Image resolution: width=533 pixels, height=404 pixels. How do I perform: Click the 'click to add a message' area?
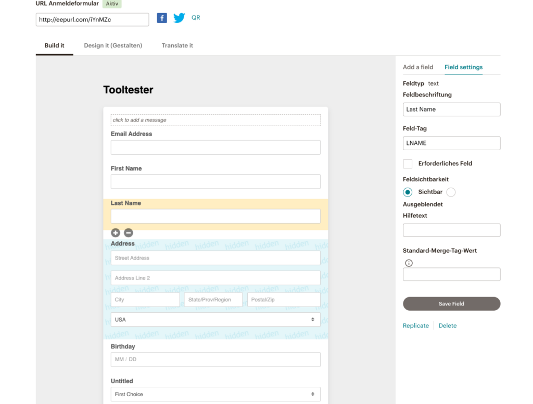click(x=215, y=120)
